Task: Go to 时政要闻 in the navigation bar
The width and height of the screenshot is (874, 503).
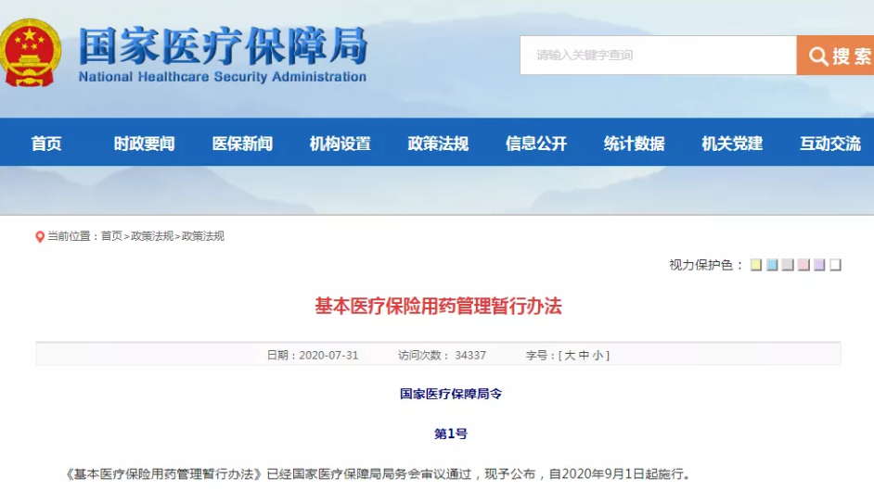Action: pos(144,144)
